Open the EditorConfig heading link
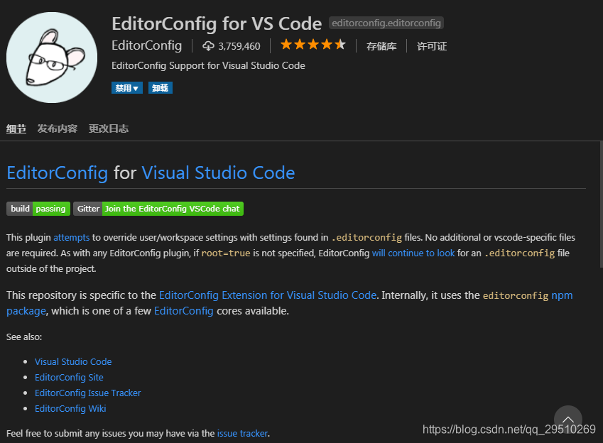The width and height of the screenshot is (603, 443). [57, 173]
